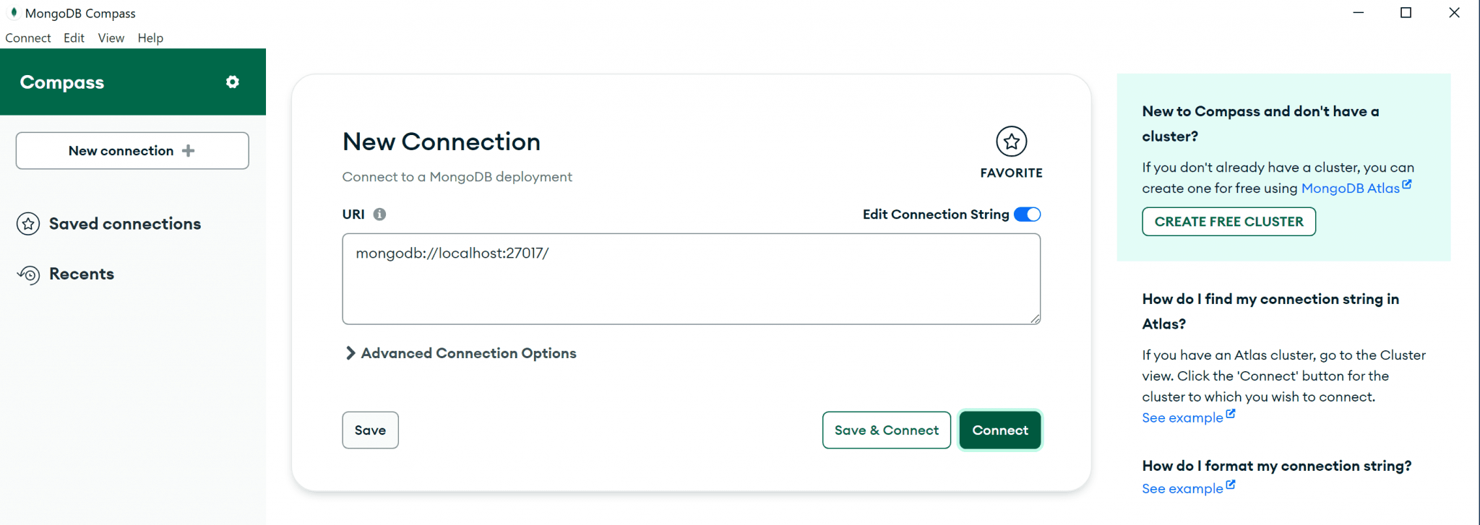Toggle the Edit Connection String switch

[1027, 214]
